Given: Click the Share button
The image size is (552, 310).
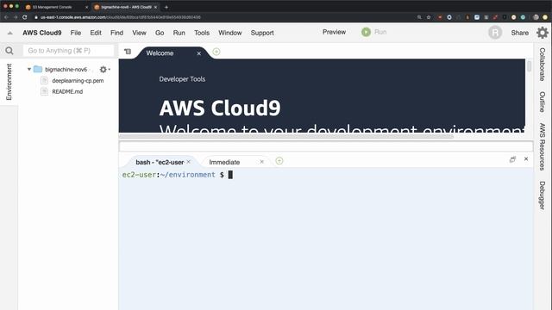Looking at the screenshot, I should click(x=519, y=33).
